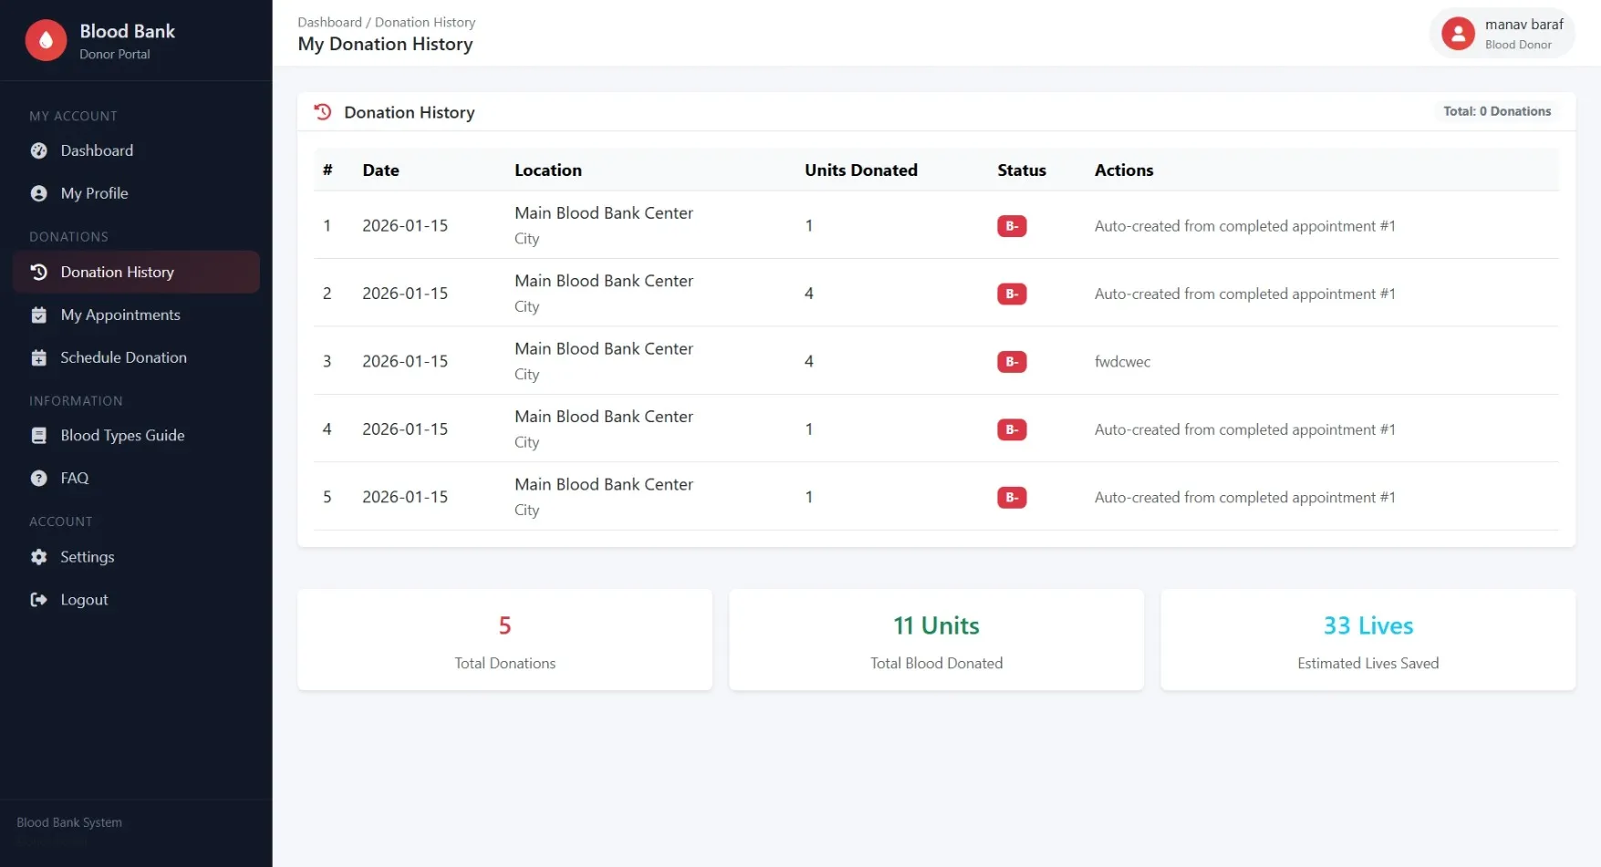
Task: Sort by the Units Donated column header
Action: coord(860,170)
